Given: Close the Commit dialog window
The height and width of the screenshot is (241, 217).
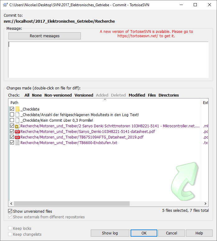Looking at the screenshot, I should (x=209, y=5).
